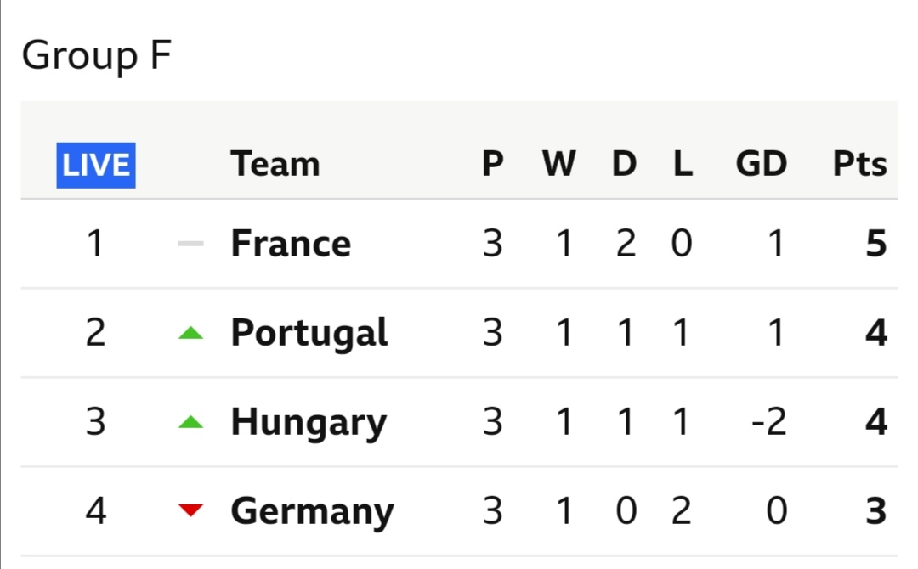This screenshot has width=918, height=569.
Task: Click the Team column header
Action: coord(275,164)
